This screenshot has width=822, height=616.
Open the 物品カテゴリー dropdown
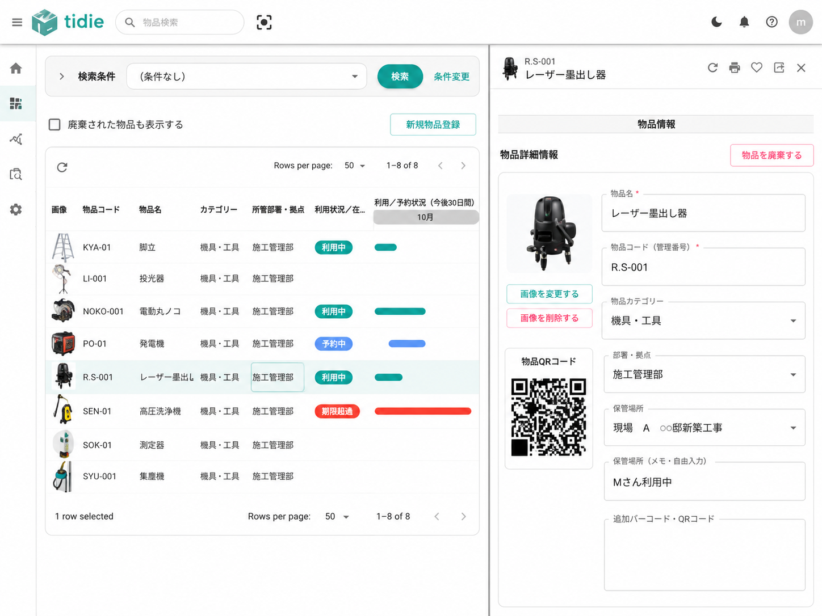[703, 320]
